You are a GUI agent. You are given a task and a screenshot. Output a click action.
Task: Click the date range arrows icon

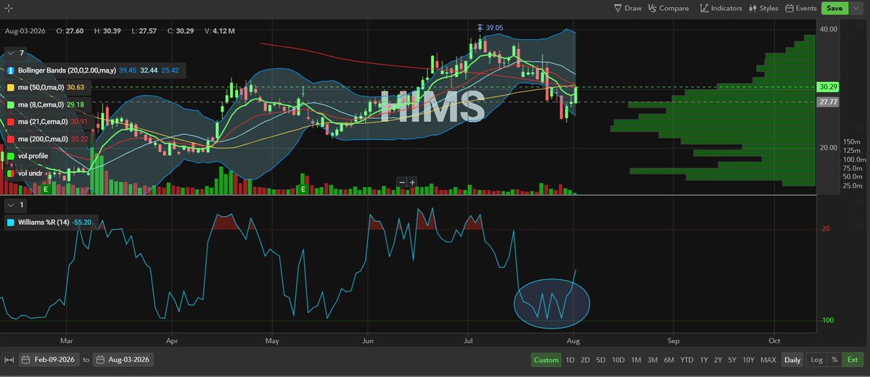(9, 360)
